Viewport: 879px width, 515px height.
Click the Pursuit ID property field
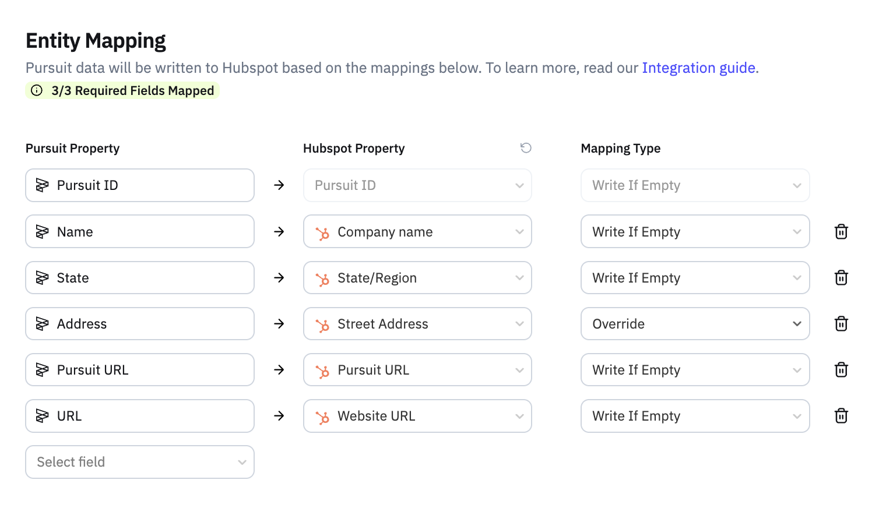coord(140,185)
